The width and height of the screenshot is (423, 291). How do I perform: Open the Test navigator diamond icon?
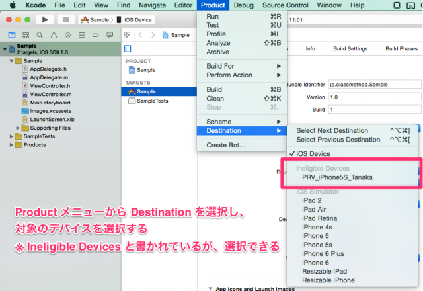click(67, 35)
